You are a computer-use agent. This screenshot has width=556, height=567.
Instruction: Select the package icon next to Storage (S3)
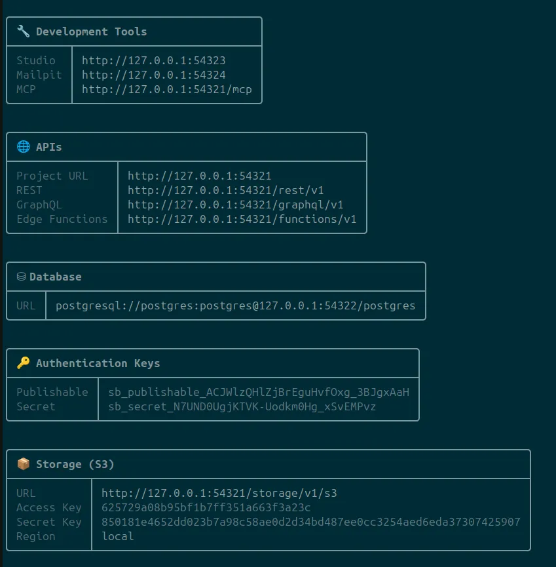22,463
